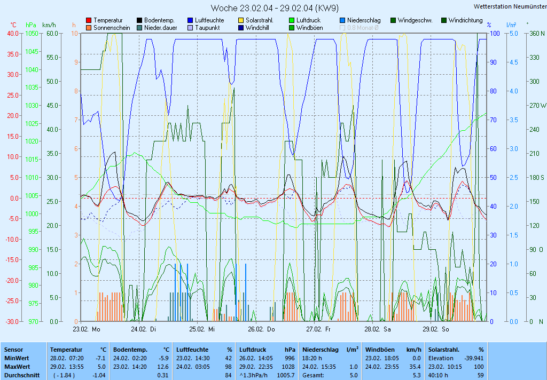Toggle the Windrichtung legend box
Viewport: 547px width, 380px height.
click(444, 21)
